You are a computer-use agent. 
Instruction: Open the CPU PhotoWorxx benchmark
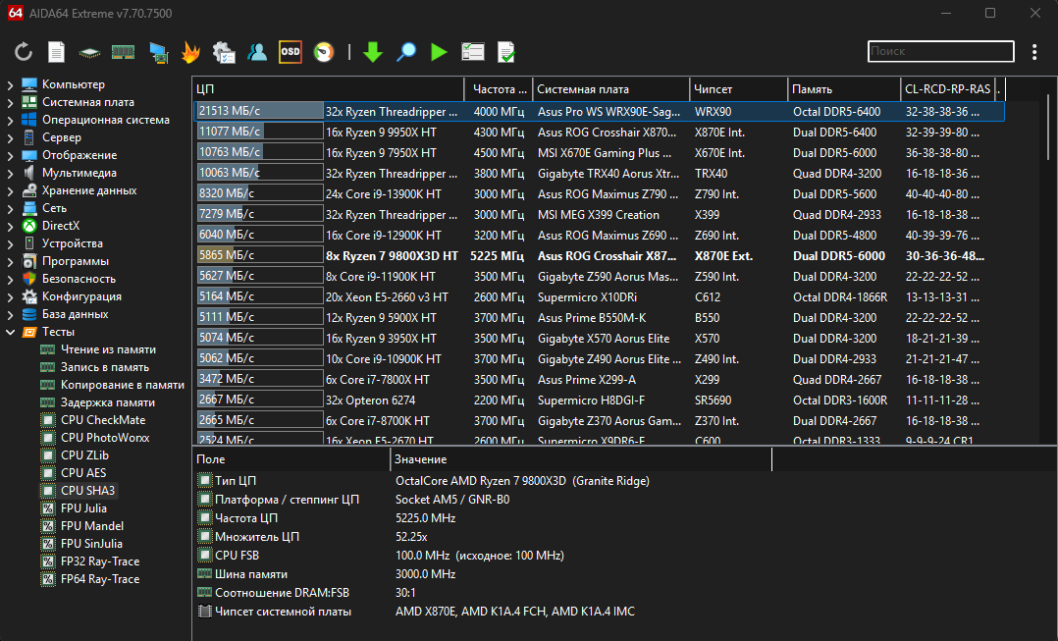point(105,437)
